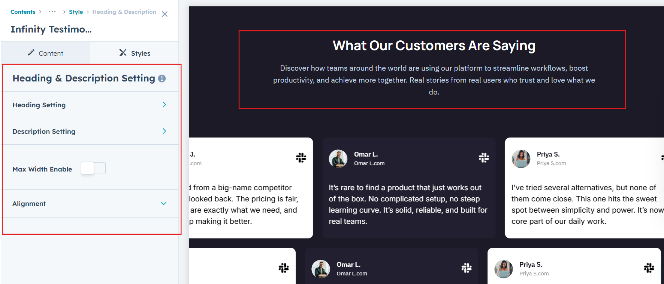Image resolution: width=664 pixels, height=284 pixels.
Task: Click the Slack icon on first white card
Action: tap(301, 158)
